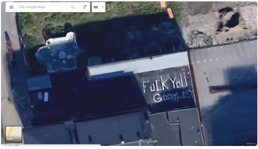Open directions with the blue arrow icon
Image resolution: width=258 pixels, height=149 pixels.
click(x=84, y=7)
